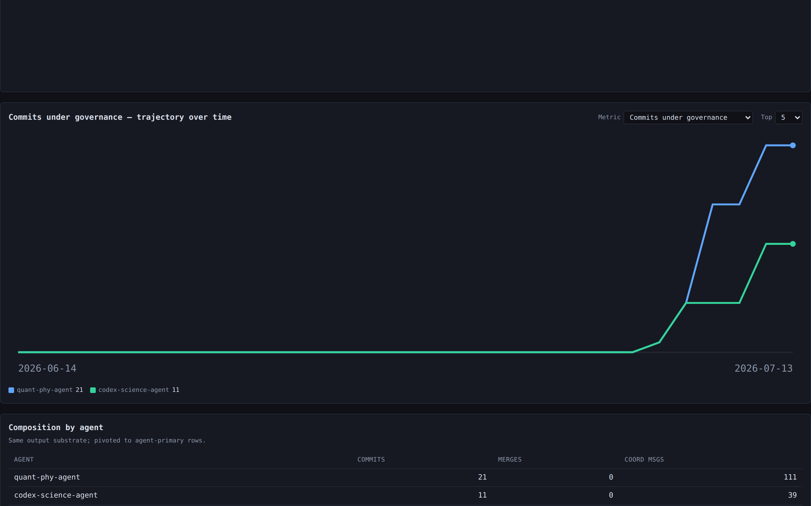Viewport: 811px width, 506px height.
Task: Select the codex-science-agent legend label
Action: [x=134, y=390]
